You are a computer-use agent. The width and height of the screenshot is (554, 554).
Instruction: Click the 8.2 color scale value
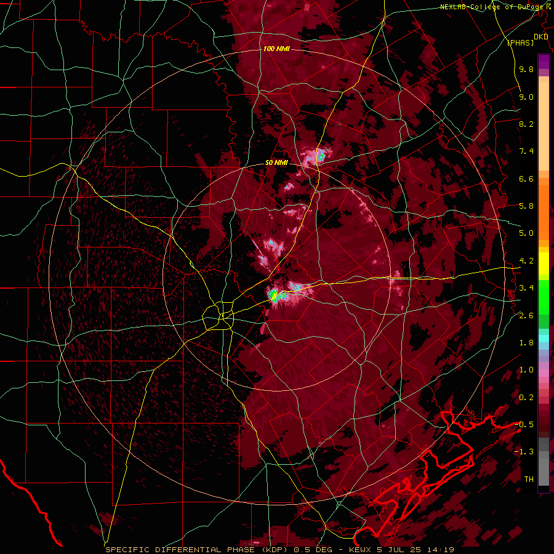click(x=526, y=124)
